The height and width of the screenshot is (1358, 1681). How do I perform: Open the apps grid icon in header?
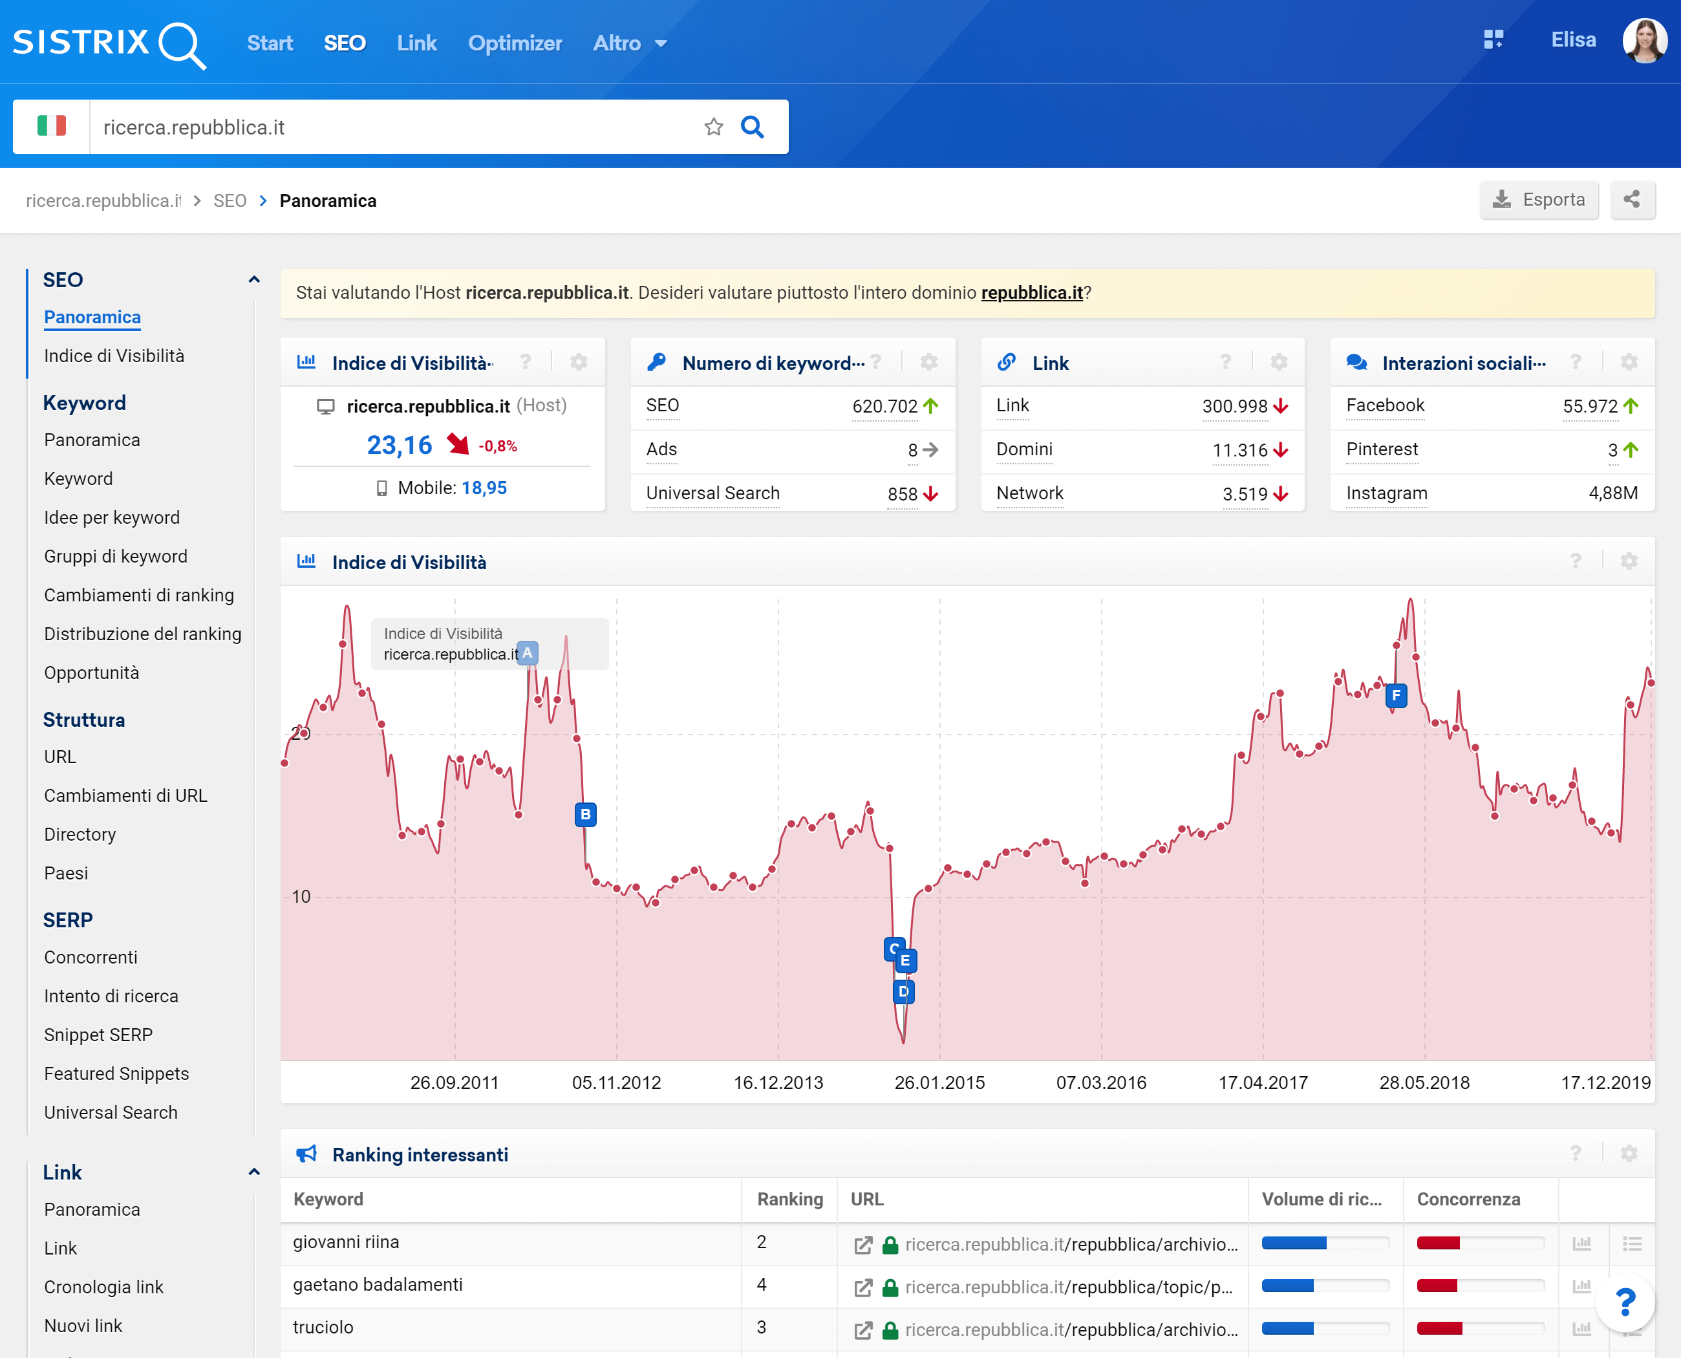(1494, 40)
